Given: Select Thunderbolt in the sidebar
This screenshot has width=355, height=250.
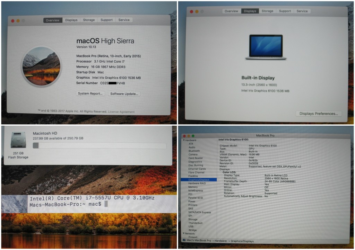Looking at the screenshot, I should (x=196, y=223).
